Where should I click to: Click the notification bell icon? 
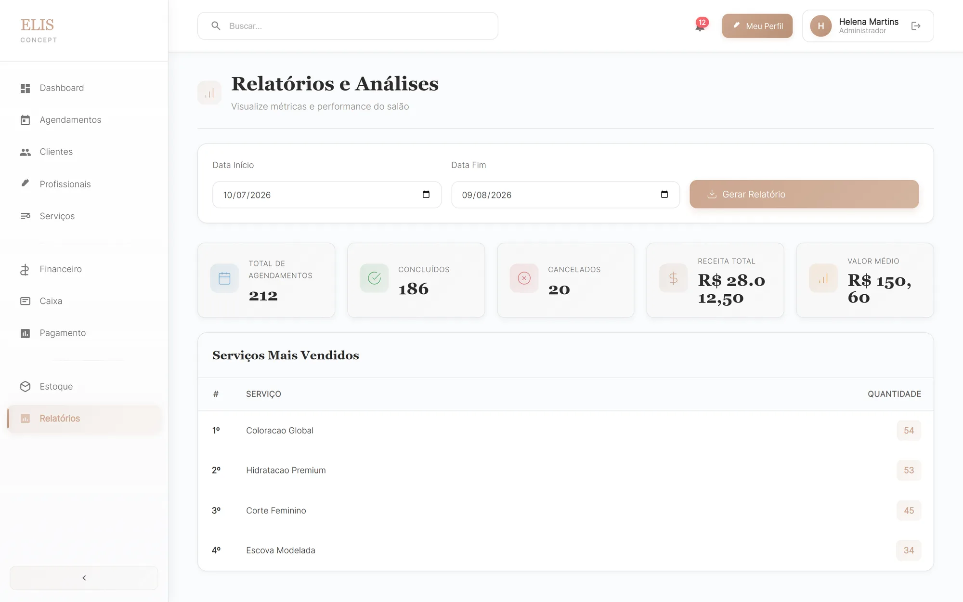[700, 26]
